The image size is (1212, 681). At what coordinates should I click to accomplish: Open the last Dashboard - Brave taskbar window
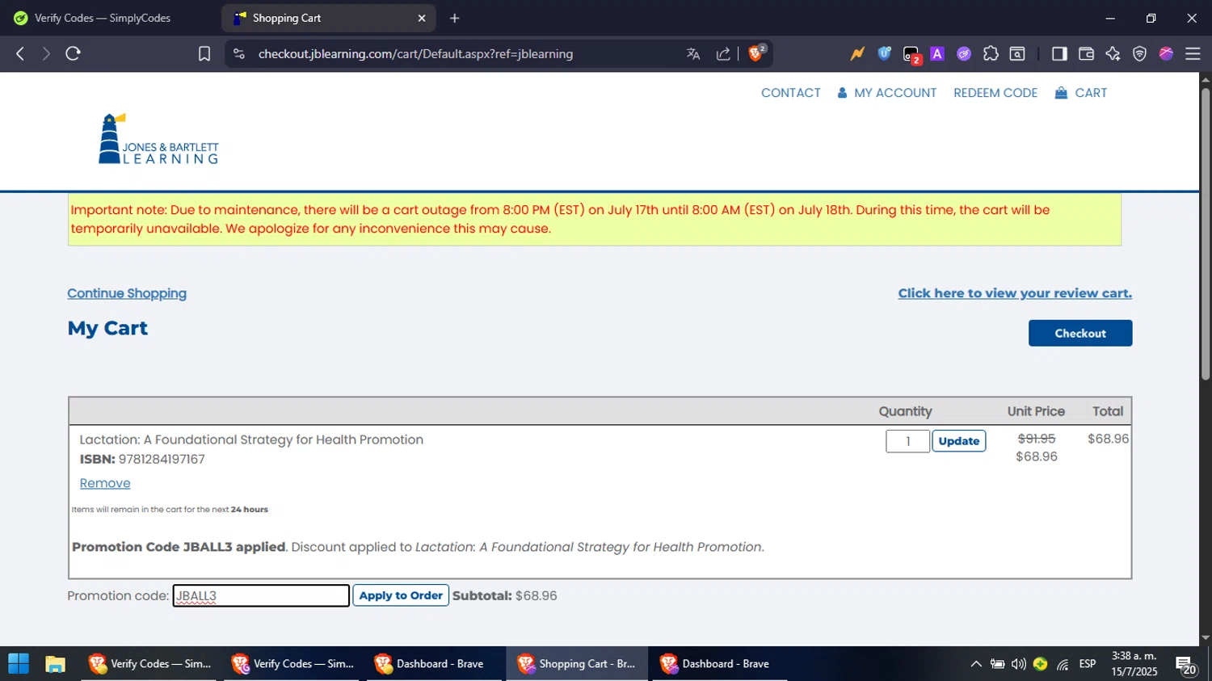[x=721, y=664]
